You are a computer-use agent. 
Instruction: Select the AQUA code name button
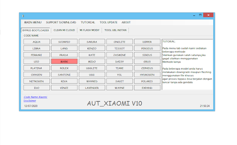37,42
